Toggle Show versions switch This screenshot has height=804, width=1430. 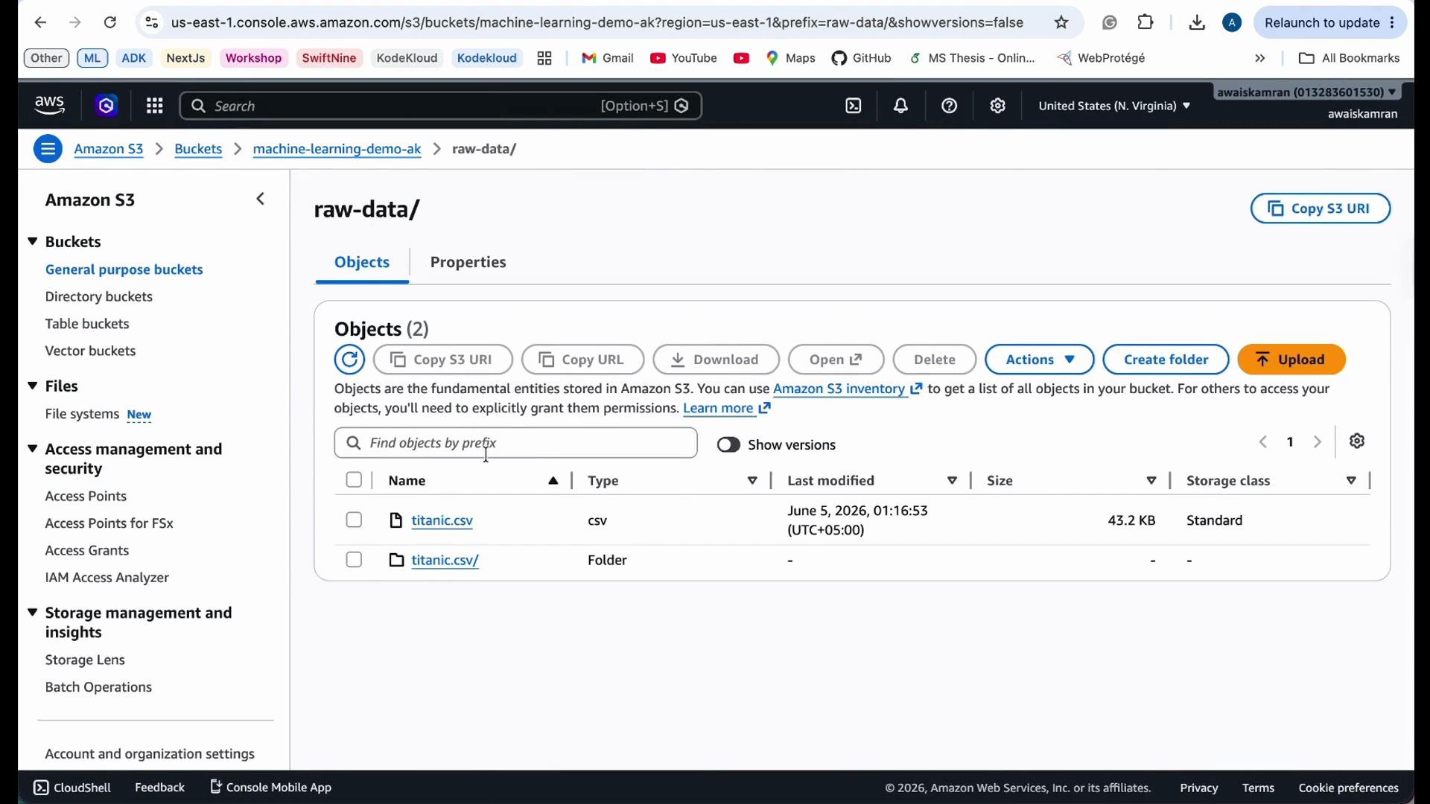pyautogui.click(x=729, y=445)
